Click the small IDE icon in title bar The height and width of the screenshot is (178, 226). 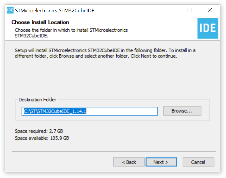click(x=10, y=10)
